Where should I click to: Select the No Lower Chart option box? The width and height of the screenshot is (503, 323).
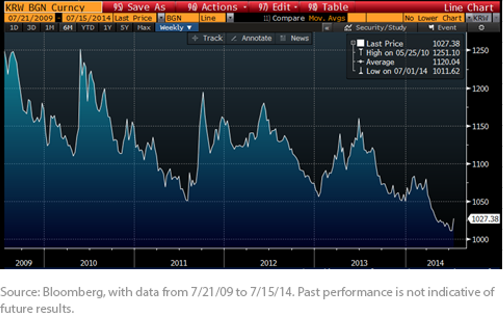point(434,18)
